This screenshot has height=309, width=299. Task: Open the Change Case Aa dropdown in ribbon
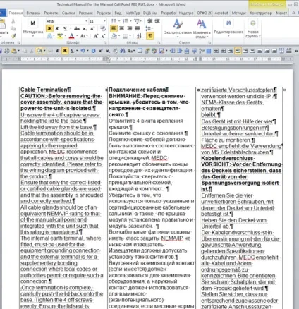[x=83, y=36]
